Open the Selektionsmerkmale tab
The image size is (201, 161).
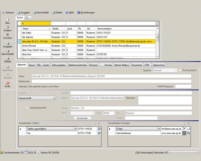tap(77, 65)
